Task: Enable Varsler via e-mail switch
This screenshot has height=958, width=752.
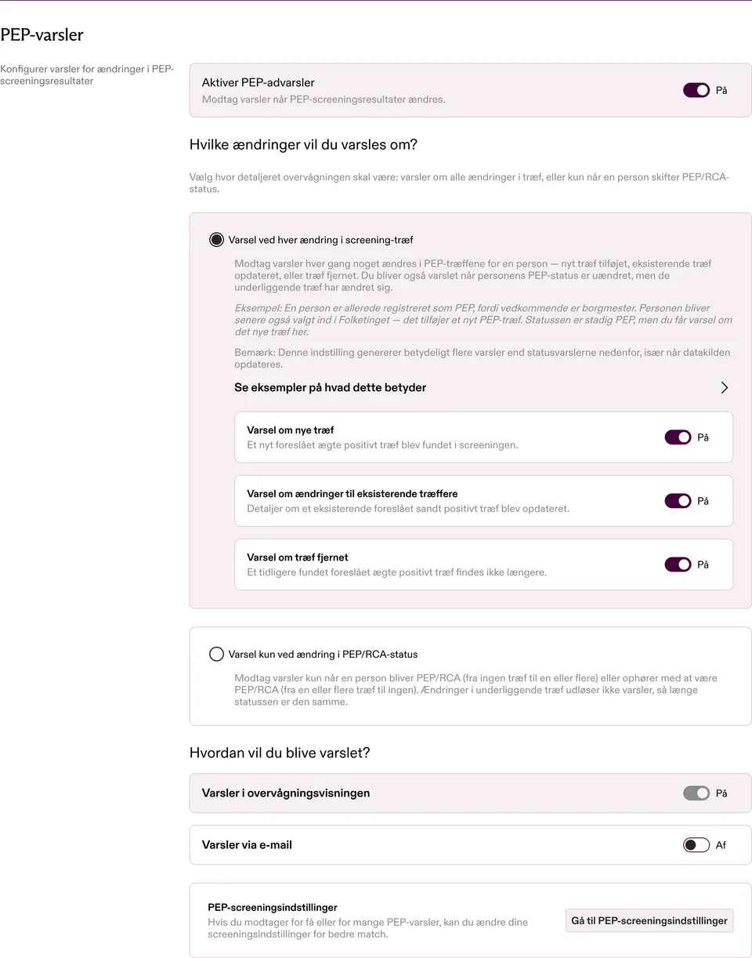Action: (x=696, y=845)
